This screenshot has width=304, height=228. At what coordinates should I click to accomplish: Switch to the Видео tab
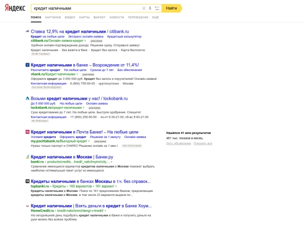point(70,17)
